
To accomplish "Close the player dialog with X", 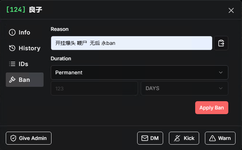I will pyautogui.click(x=231, y=10).
